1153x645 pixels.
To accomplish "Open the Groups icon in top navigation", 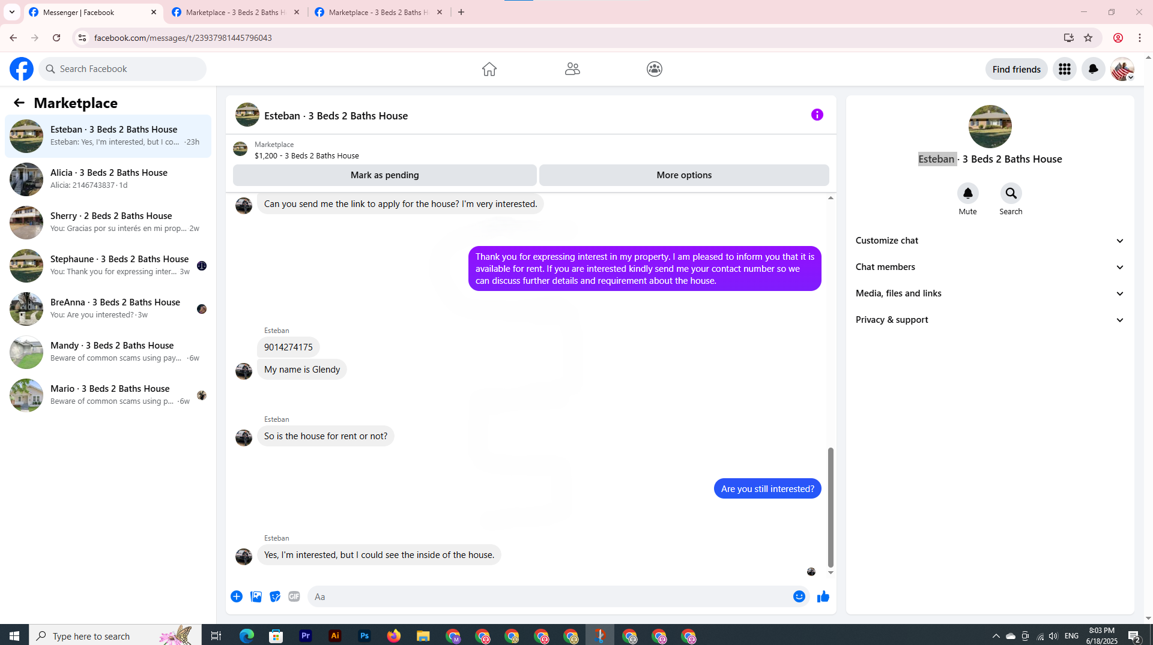I will pyautogui.click(x=655, y=69).
